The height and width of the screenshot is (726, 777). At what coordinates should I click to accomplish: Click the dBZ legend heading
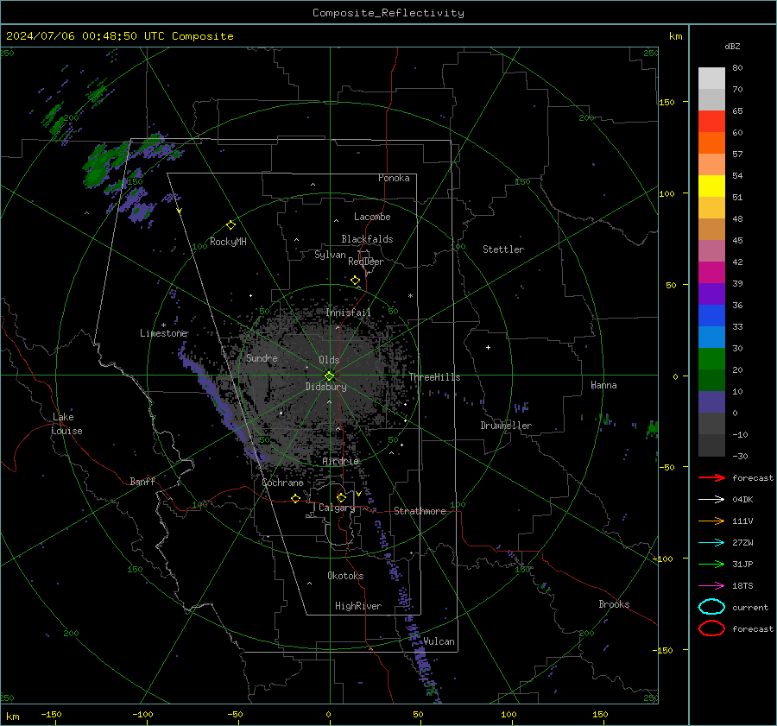tap(732, 47)
